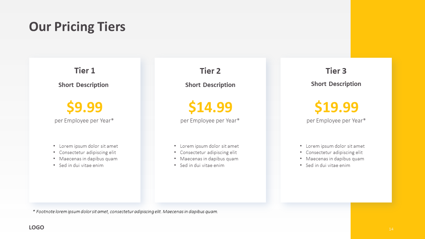Click "Maecenas in dapibus quam" bullet in Tier 1 card
Viewport: 425px width, 239px height.
coord(88,159)
